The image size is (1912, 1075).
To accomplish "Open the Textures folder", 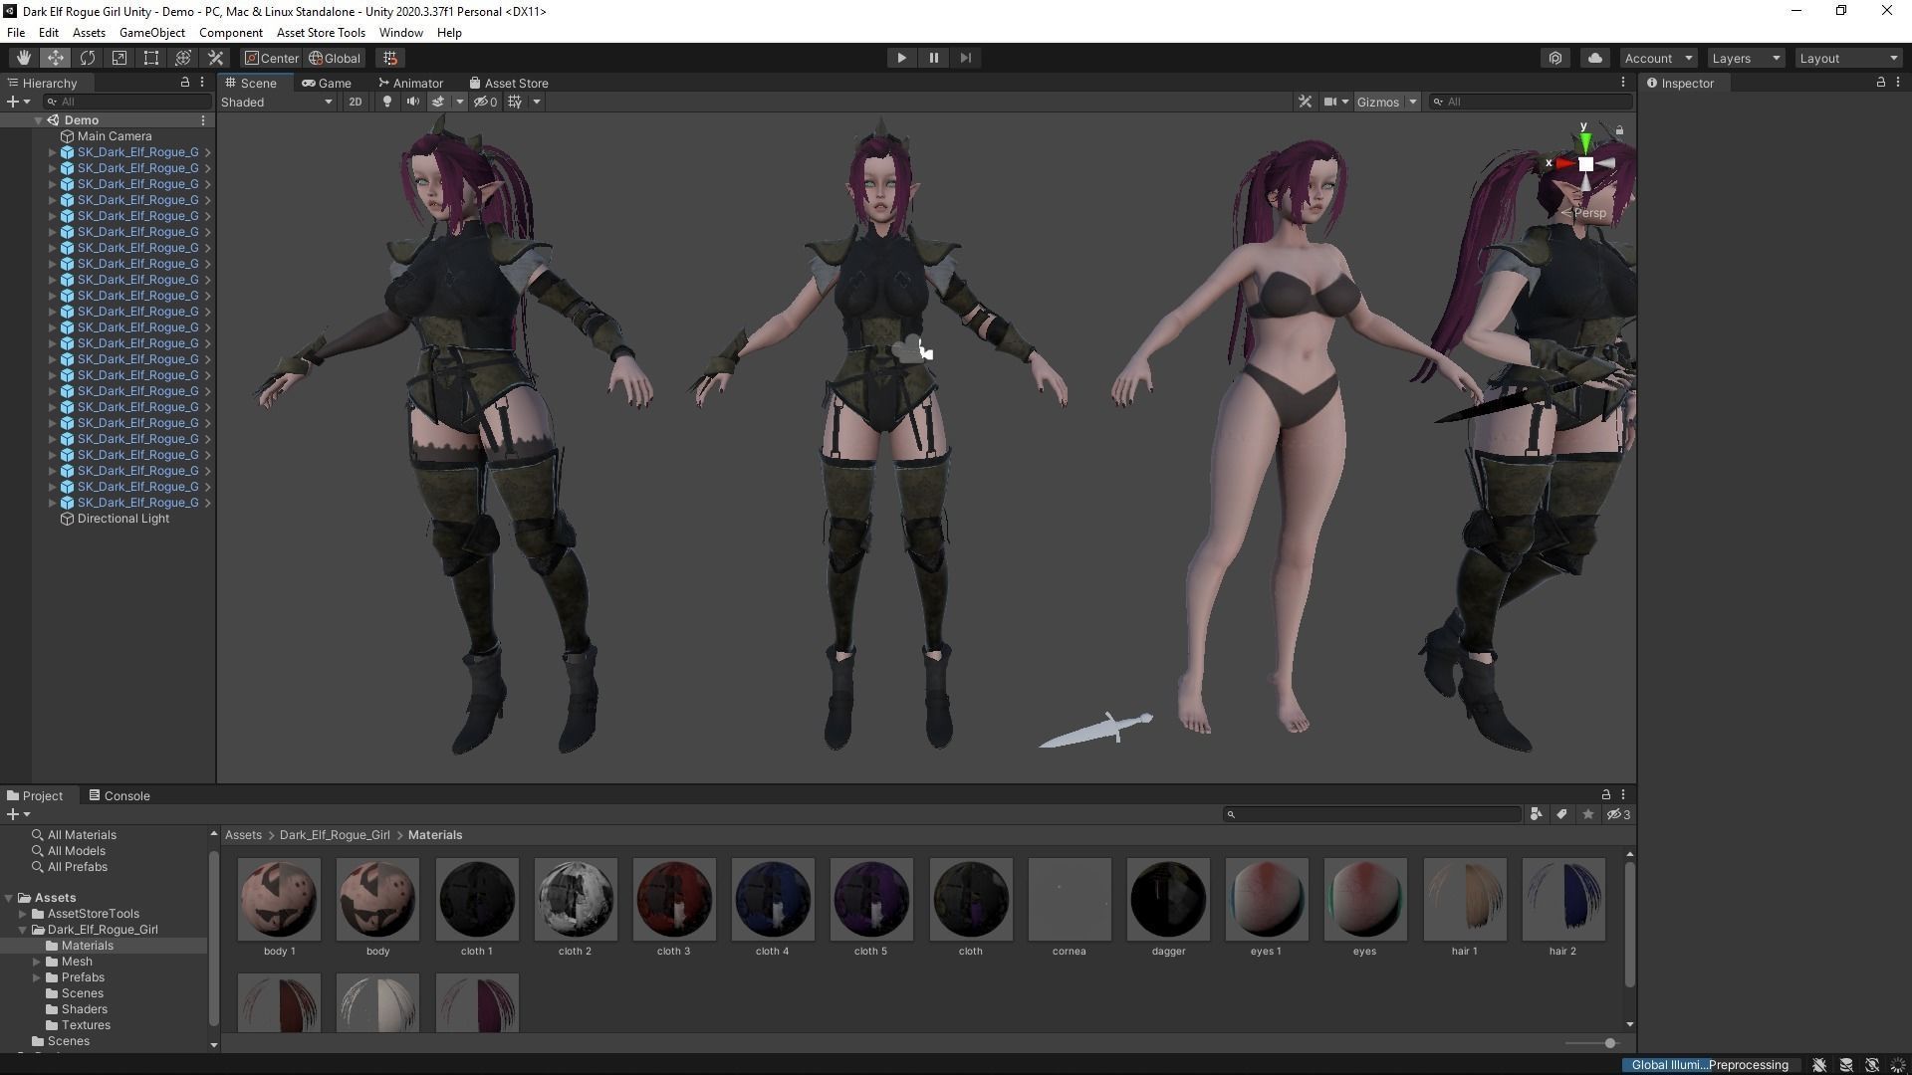I will coord(86,1025).
